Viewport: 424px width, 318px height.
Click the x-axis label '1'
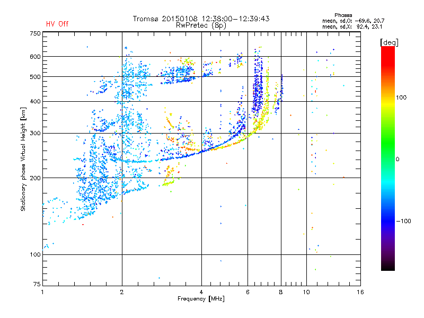point(42,292)
